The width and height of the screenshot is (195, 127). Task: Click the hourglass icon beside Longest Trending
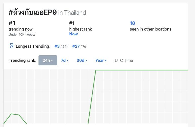(x=11, y=46)
